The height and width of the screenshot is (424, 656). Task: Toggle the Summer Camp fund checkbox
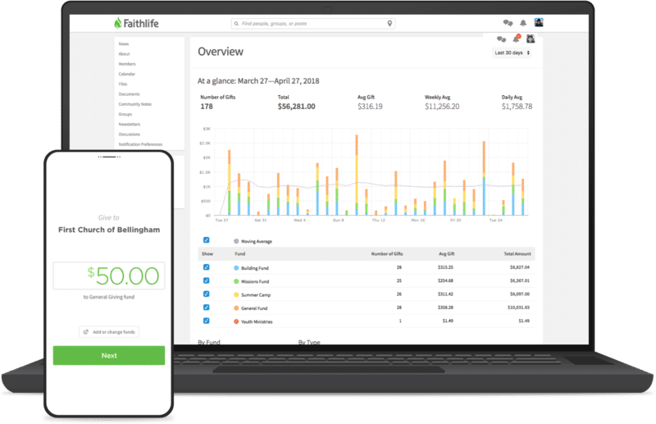click(x=207, y=294)
